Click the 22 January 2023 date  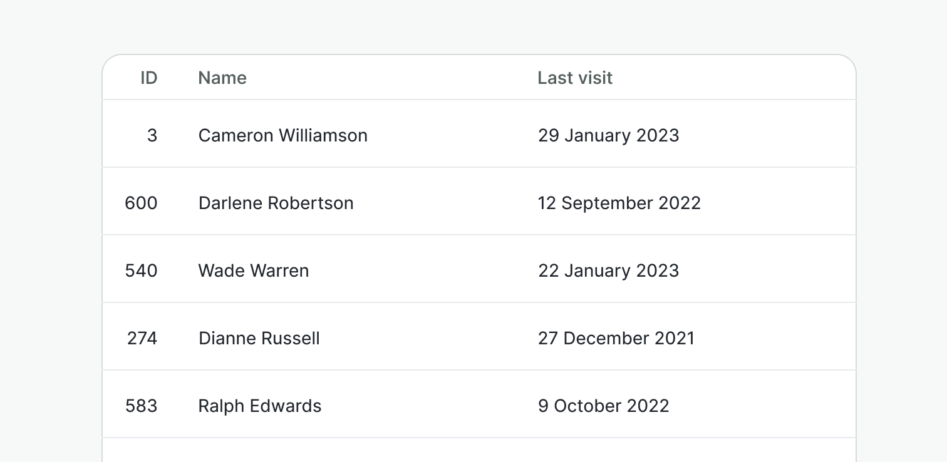tap(608, 270)
